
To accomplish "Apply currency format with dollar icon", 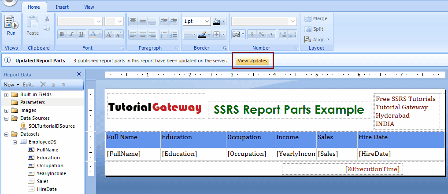I will tap(252, 35).
